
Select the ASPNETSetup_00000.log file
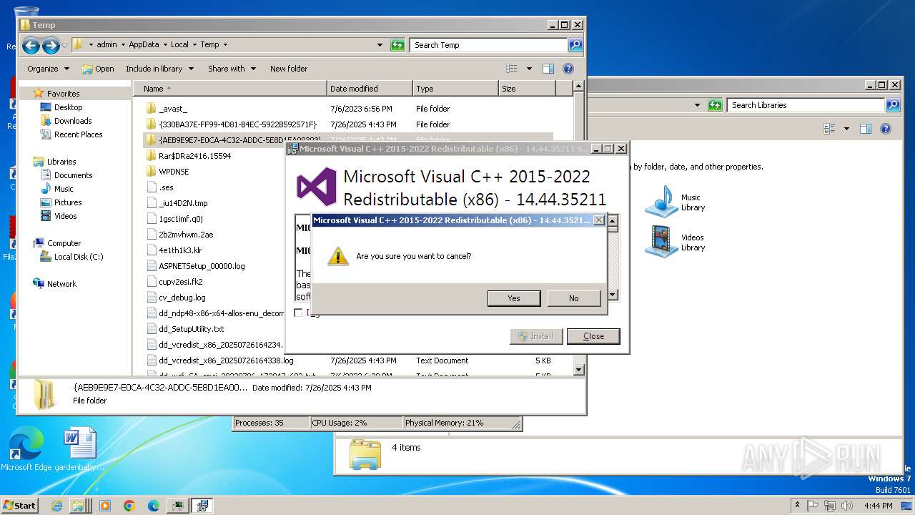202,266
